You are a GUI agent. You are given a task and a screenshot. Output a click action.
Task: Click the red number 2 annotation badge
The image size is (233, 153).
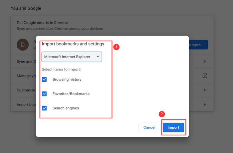(162, 114)
